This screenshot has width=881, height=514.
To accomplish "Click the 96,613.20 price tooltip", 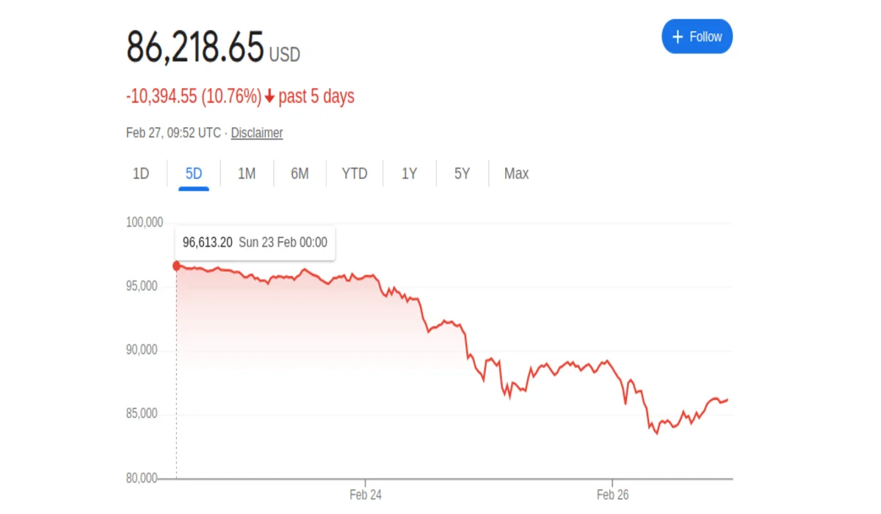I will coord(255,242).
